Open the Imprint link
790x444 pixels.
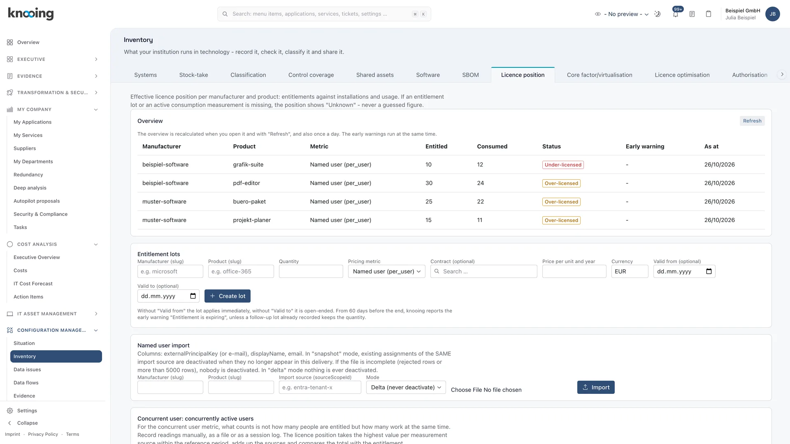(x=12, y=435)
